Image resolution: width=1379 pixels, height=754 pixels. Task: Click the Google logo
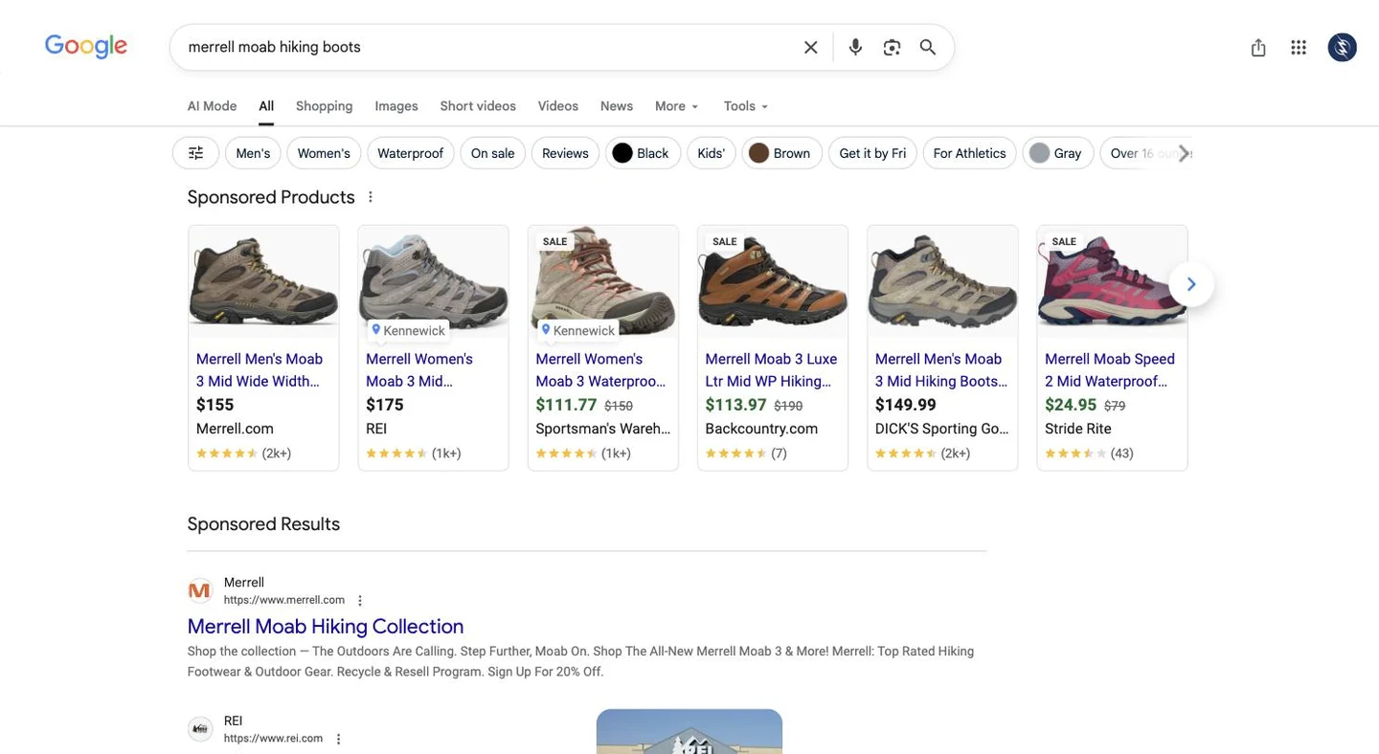pos(86,46)
